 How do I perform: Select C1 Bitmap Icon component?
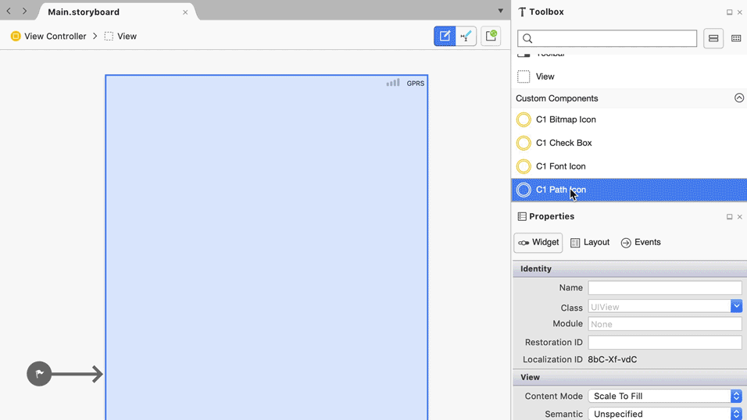pos(566,119)
